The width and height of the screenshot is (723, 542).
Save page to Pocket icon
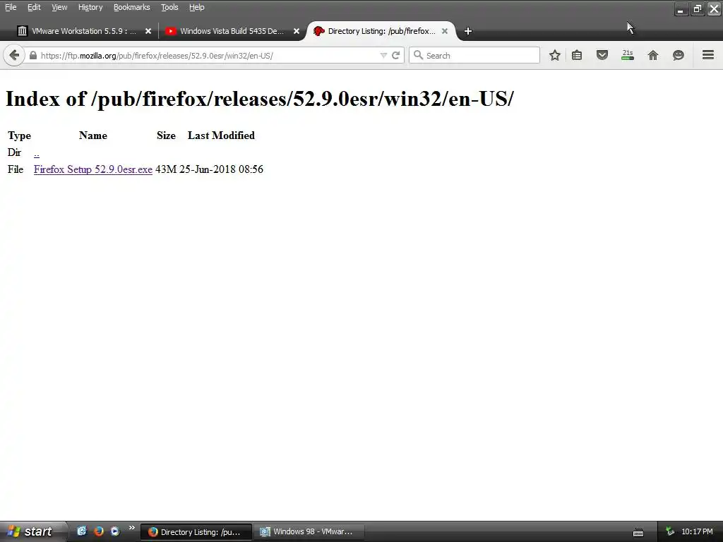[x=602, y=55]
